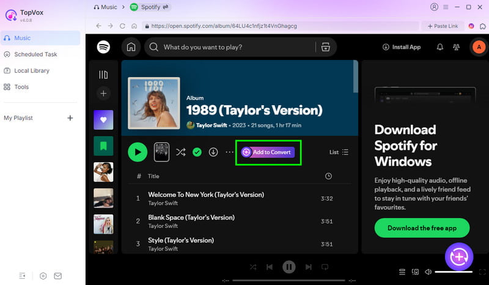Click the Music breadcrumb at top
This screenshot has height=285, width=489.
[x=105, y=7]
